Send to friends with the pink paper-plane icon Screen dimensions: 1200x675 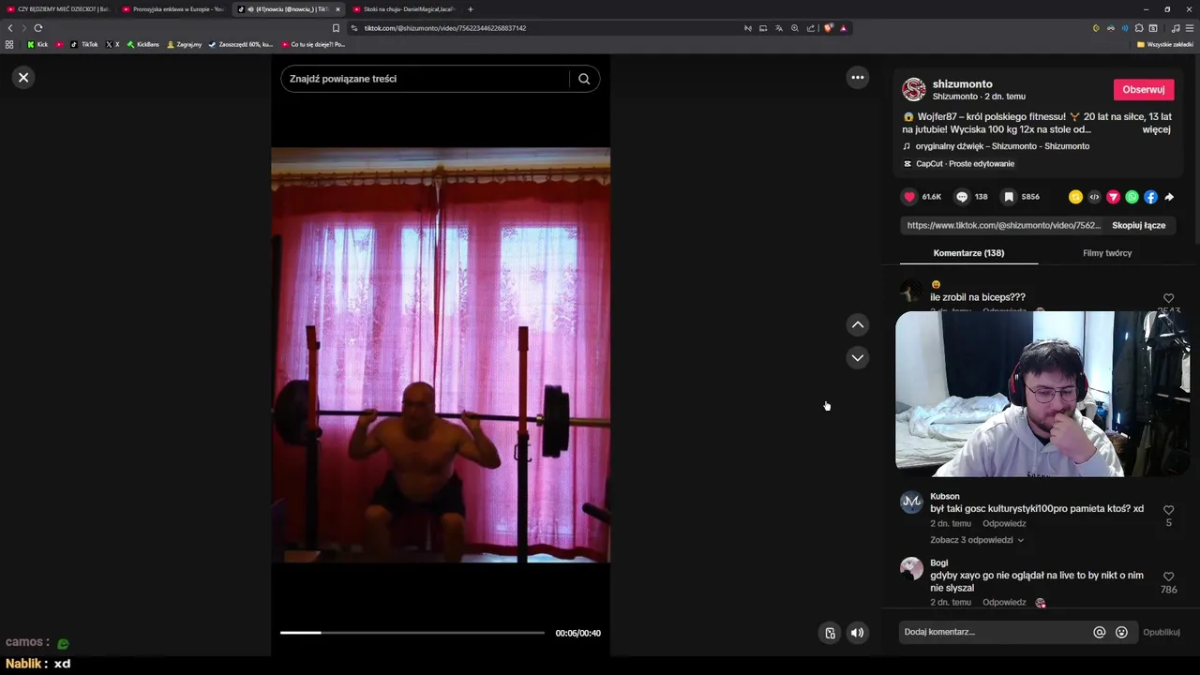point(1113,197)
